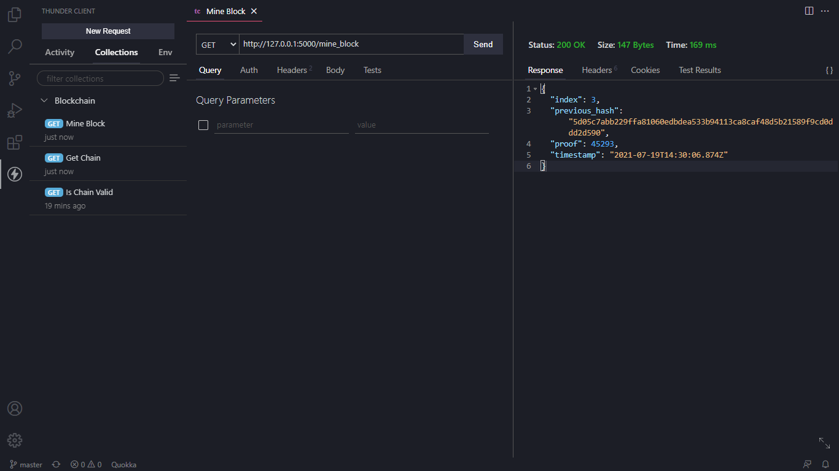Click the master branch status item
Screen dimensions: 839x471
pos(26,465)
